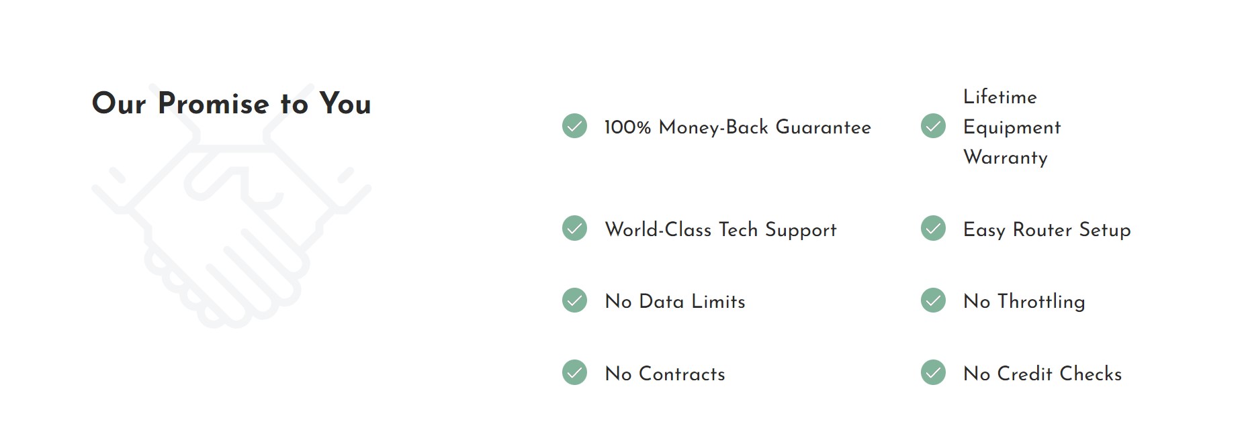Click the 100% Money-Back Guarantee text
1244x444 pixels.
tap(738, 127)
